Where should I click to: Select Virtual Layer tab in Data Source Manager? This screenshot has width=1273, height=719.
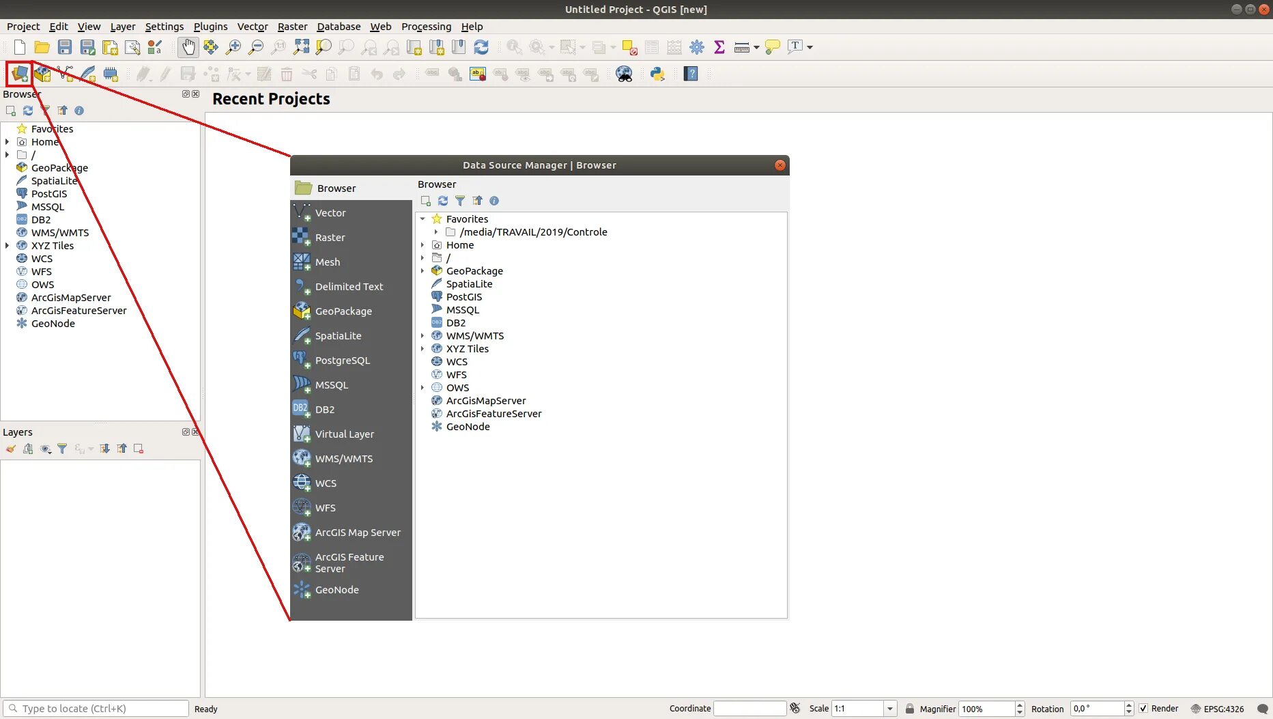351,434
